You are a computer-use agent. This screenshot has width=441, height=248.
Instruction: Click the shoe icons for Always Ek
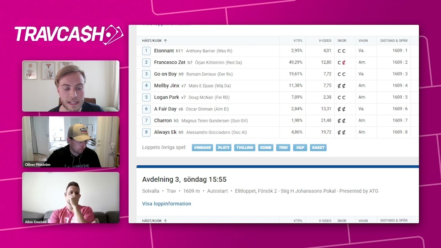click(x=341, y=132)
